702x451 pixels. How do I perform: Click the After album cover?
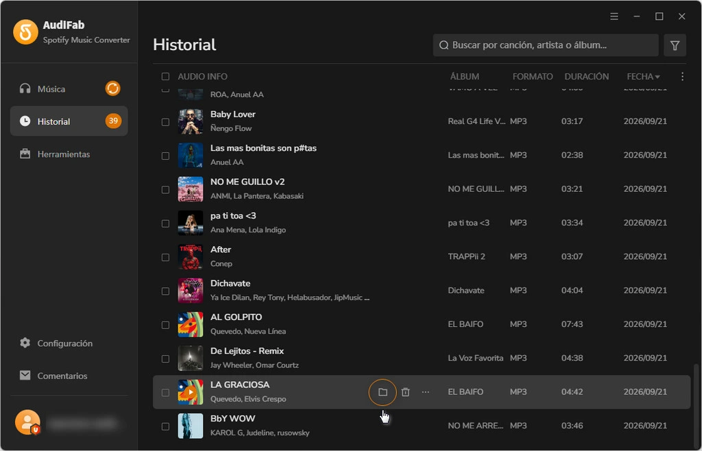pos(191,257)
